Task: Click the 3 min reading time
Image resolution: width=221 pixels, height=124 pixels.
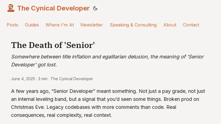Action: point(43,79)
